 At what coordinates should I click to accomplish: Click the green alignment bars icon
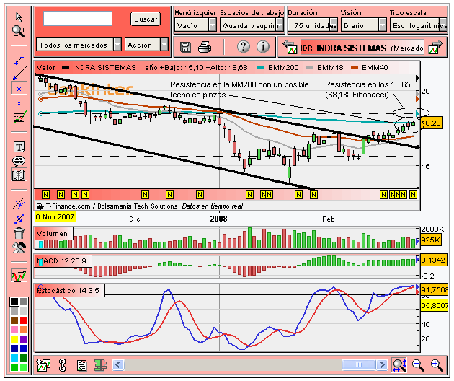tap(100, 365)
